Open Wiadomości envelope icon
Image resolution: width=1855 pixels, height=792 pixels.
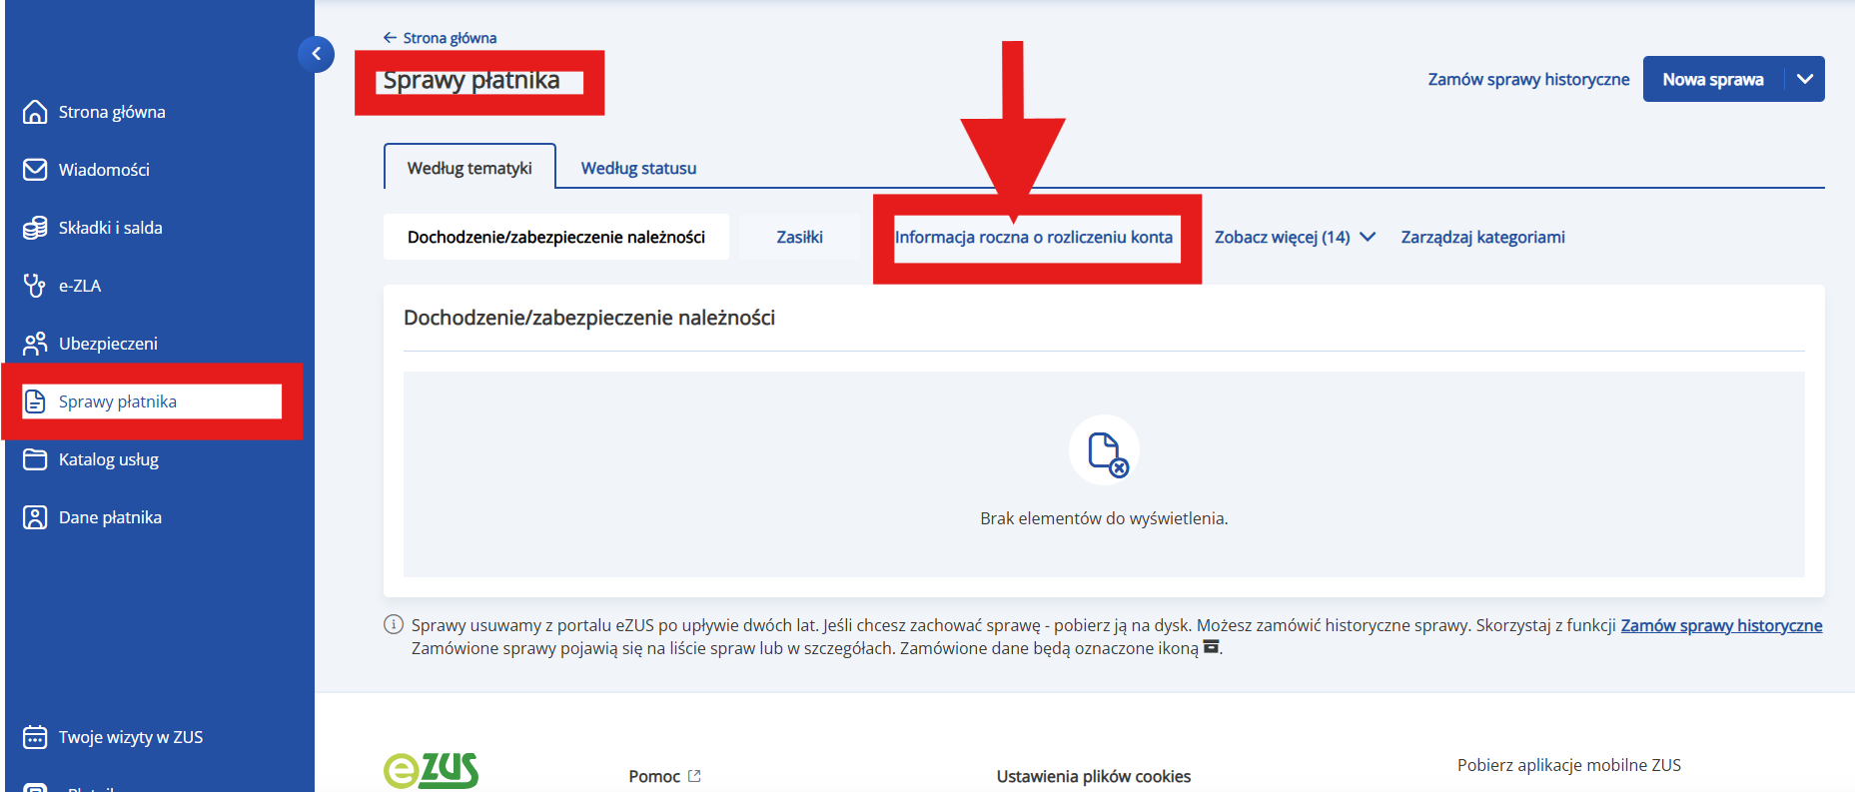[35, 170]
